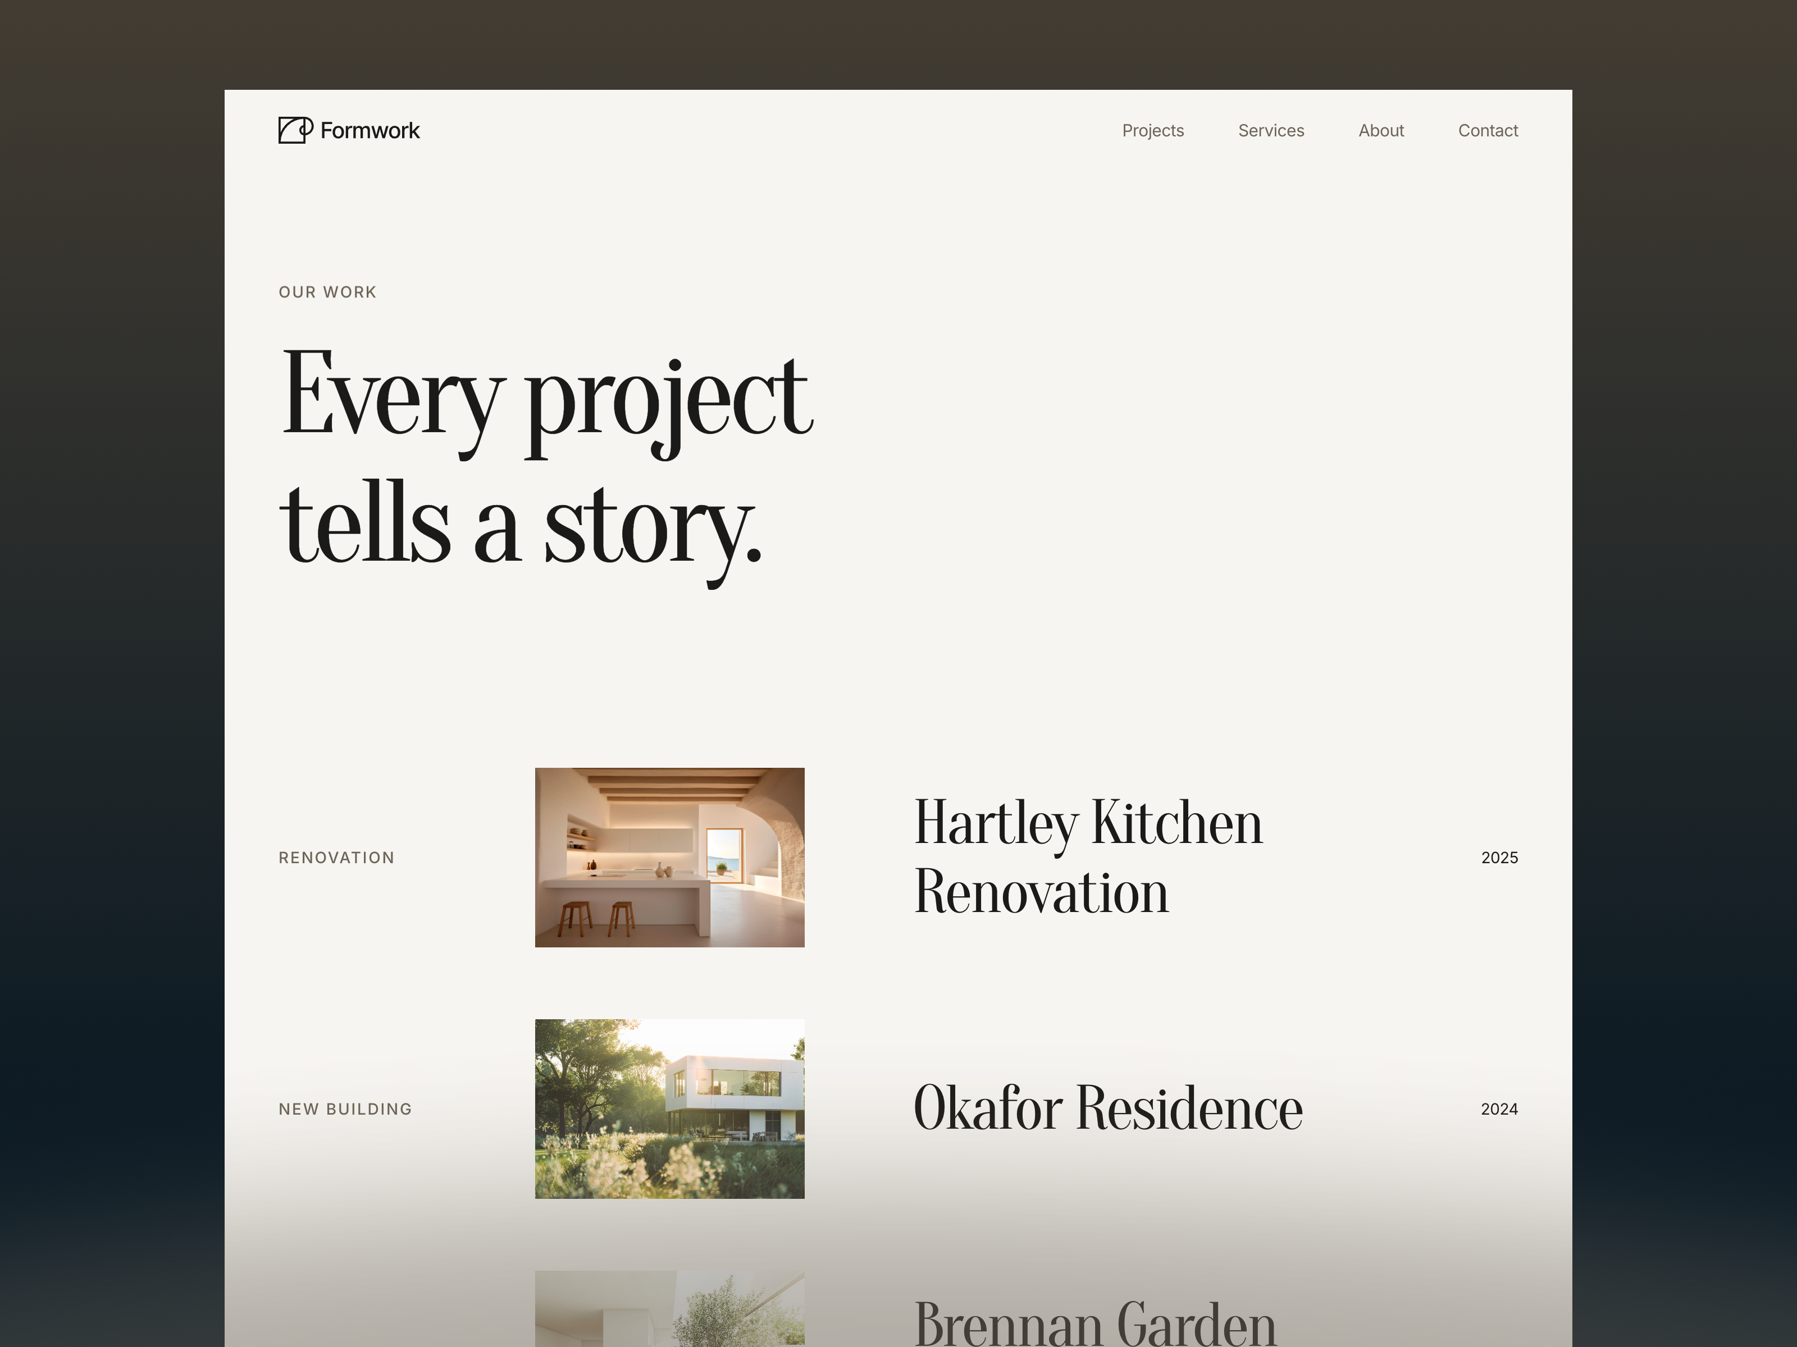Viewport: 1797px width, 1347px height.
Task: Go to Services in the navigation
Action: [1271, 131]
